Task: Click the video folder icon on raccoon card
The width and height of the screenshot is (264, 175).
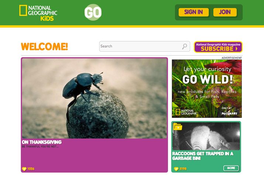Action: tap(178, 127)
